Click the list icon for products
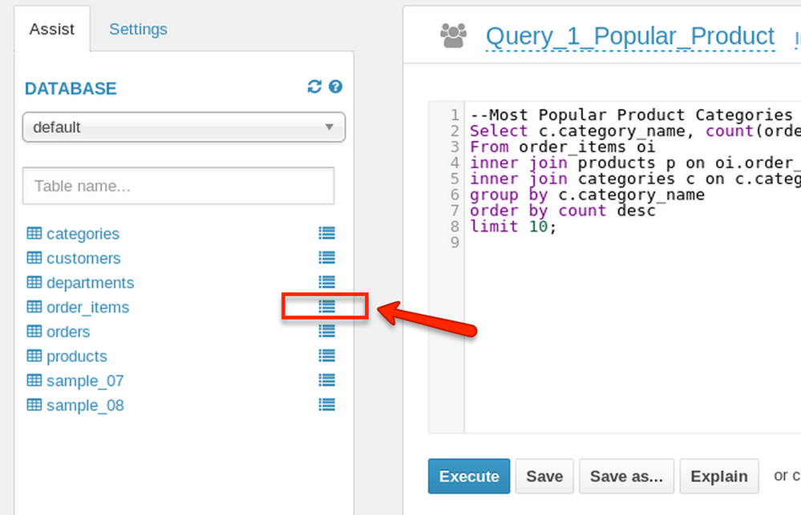Screen dimensions: 801x515 pos(326,356)
